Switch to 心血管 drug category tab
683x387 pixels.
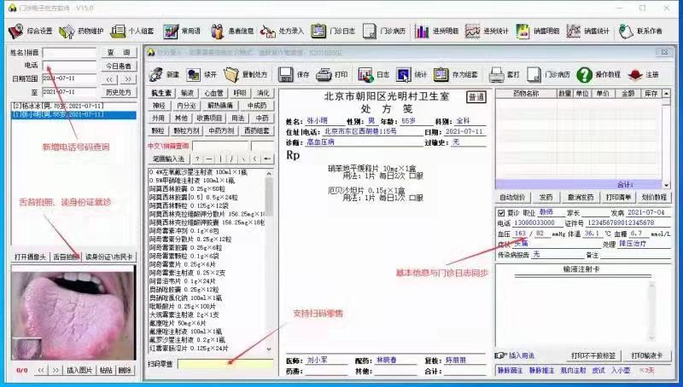213,93
